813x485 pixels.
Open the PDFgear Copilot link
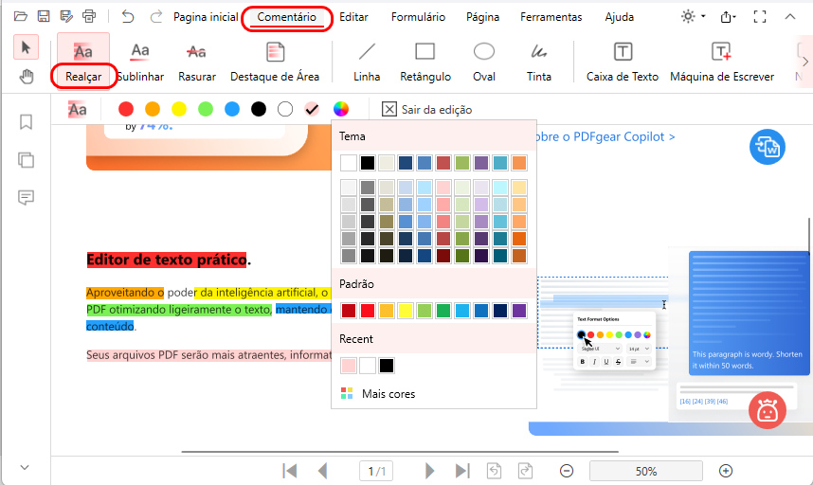point(605,136)
